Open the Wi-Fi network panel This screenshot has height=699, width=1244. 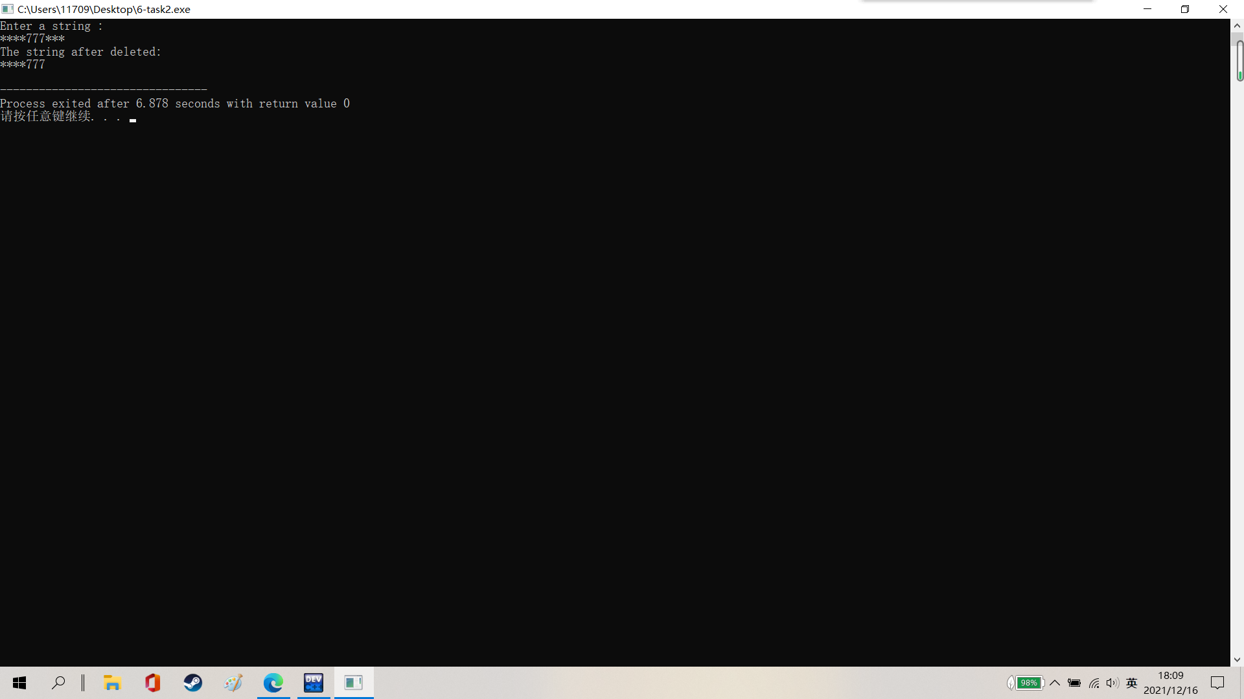pyautogui.click(x=1094, y=683)
